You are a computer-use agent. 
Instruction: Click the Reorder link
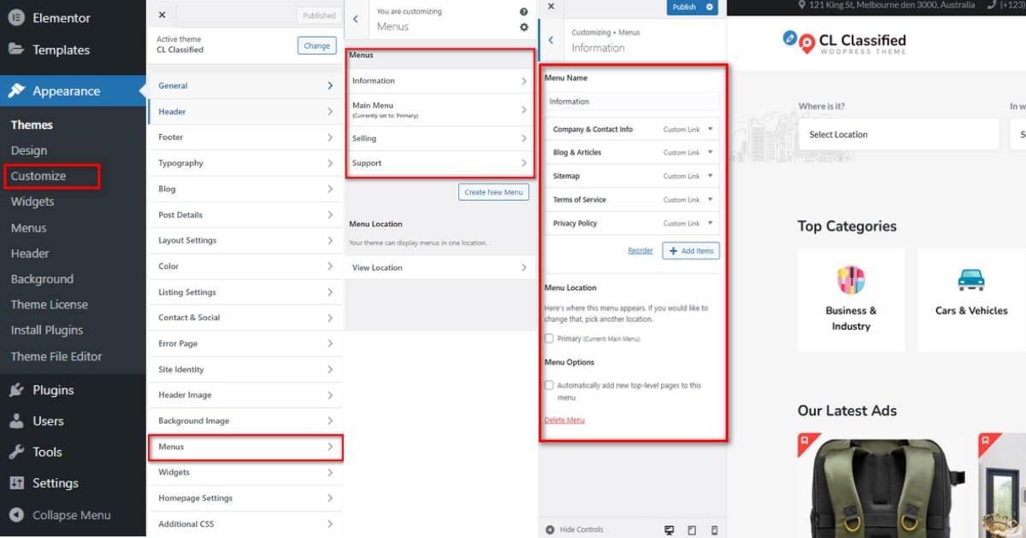(640, 250)
